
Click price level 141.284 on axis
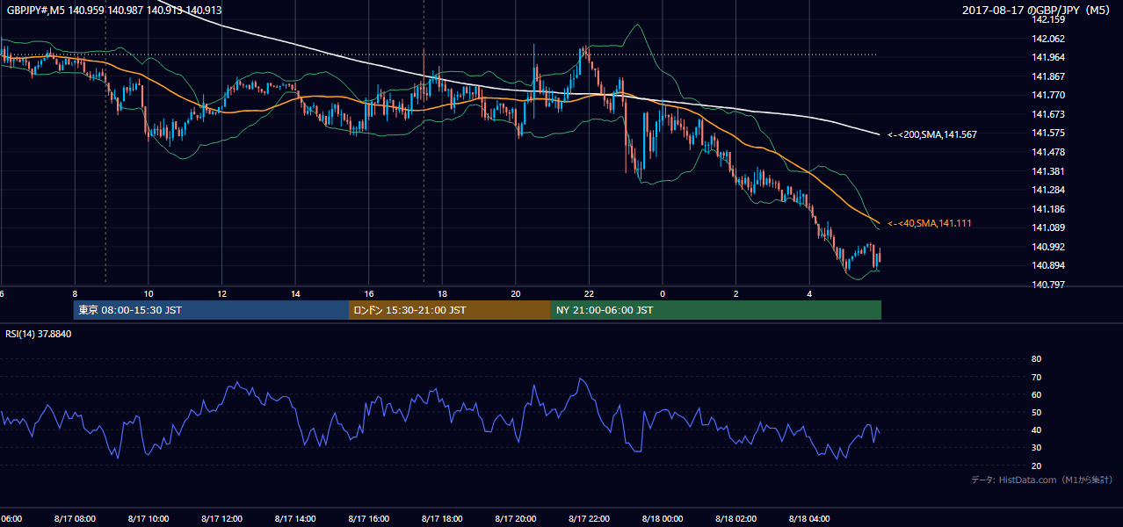point(1047,191)
